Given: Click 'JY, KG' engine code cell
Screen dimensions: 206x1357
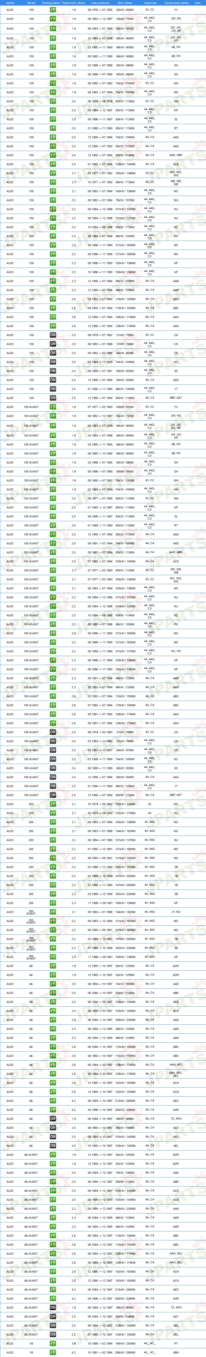Looking at the screenshot, I should pyautogui.click(x=176, y=912).
